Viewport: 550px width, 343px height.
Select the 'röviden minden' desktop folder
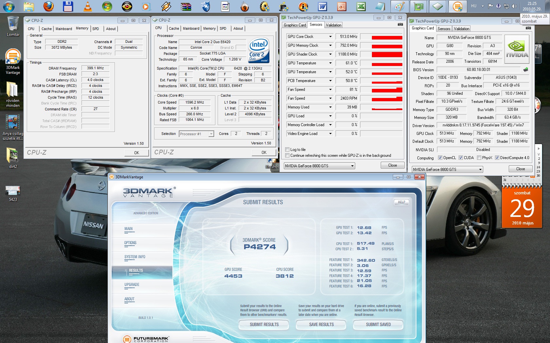(13, 94)
